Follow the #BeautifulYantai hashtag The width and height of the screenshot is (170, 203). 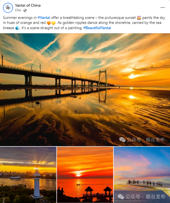click(x=97, y=28)
